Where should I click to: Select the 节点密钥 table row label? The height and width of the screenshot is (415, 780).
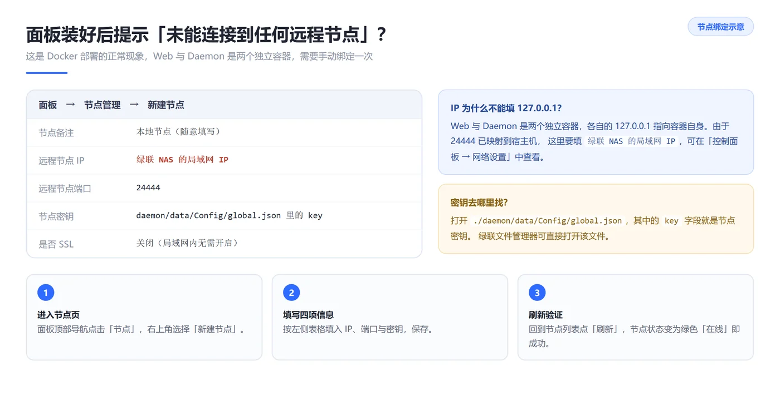56,216
